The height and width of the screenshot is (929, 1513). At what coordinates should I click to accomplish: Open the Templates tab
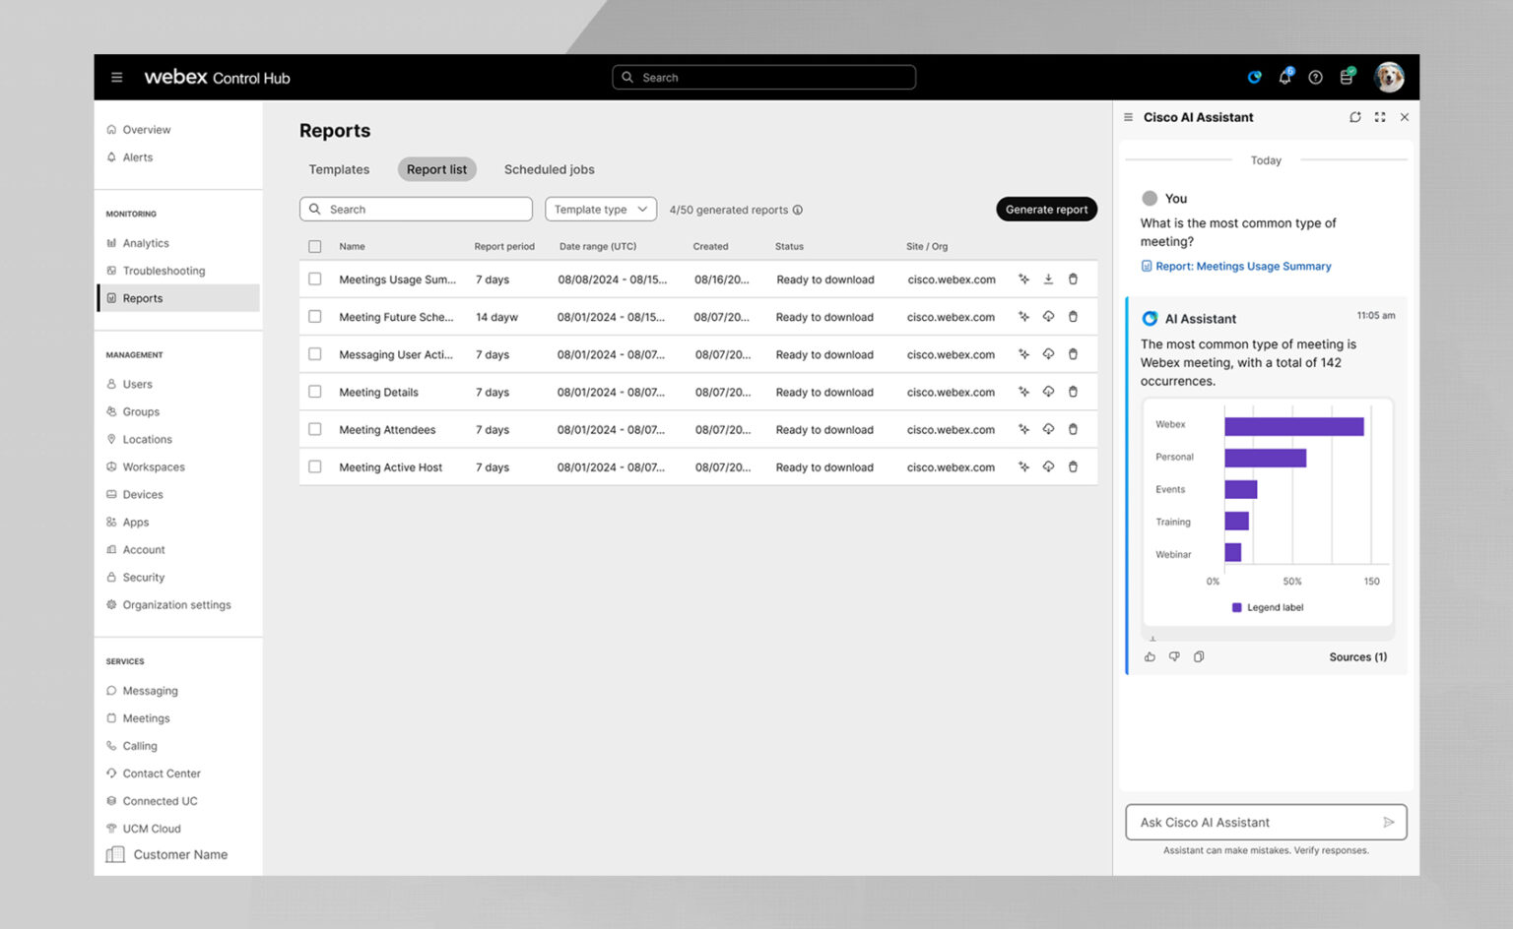pyautogui.click(x=339, y=168)
